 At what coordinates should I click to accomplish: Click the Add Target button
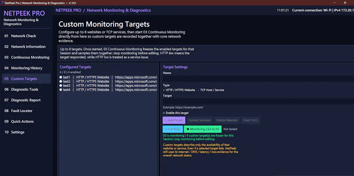(x=174, y=120)
